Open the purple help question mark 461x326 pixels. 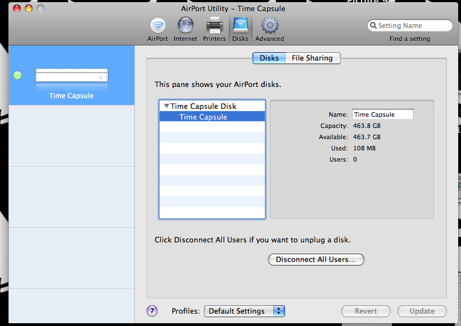tap(152, 311)
